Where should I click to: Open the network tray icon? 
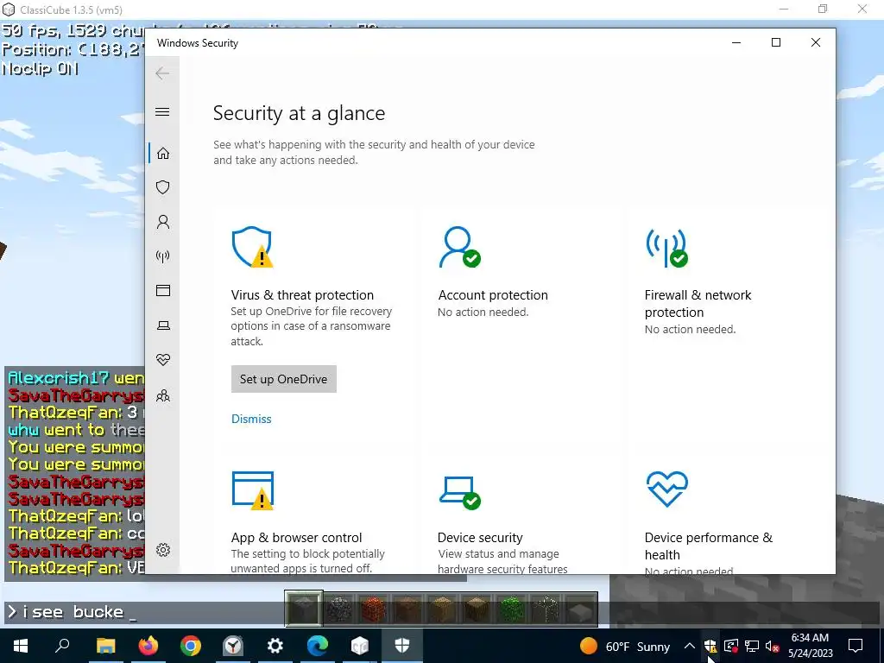(x=752, y=646)
